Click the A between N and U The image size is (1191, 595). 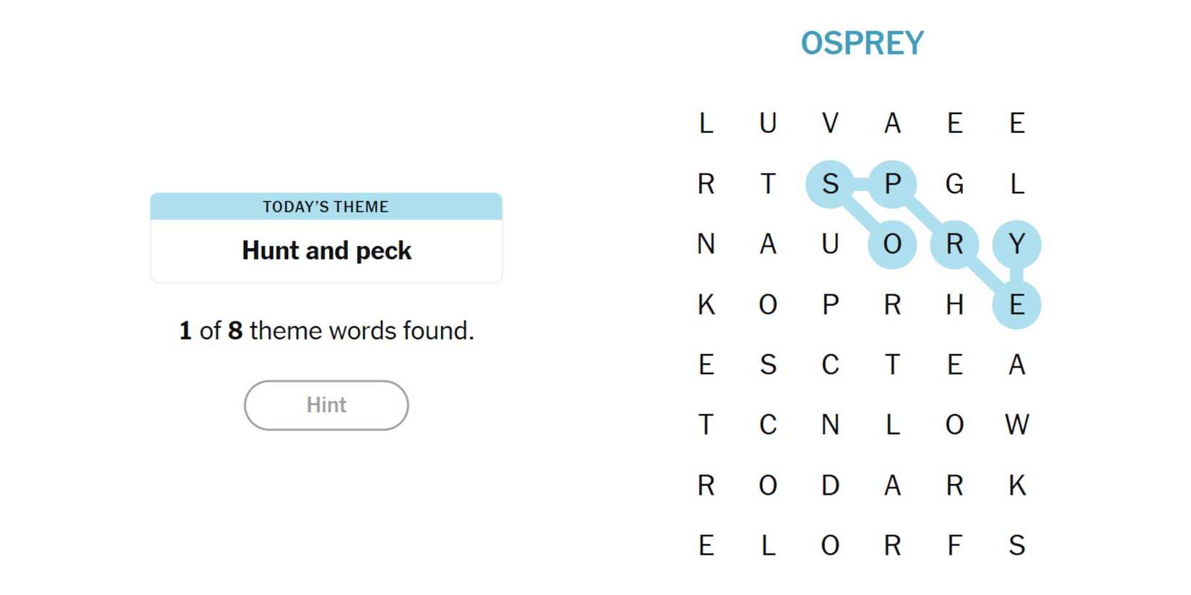(x=768, y=244)
